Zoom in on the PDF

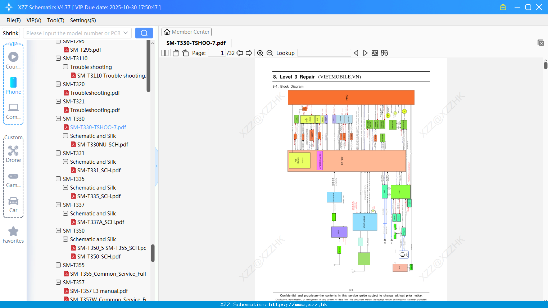tap(260, 53)
